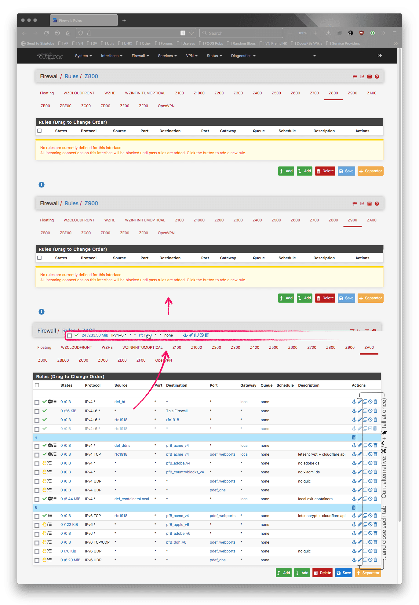Bookmark this page with the star icon
The image size is (419, 605).
pos(191,33)
